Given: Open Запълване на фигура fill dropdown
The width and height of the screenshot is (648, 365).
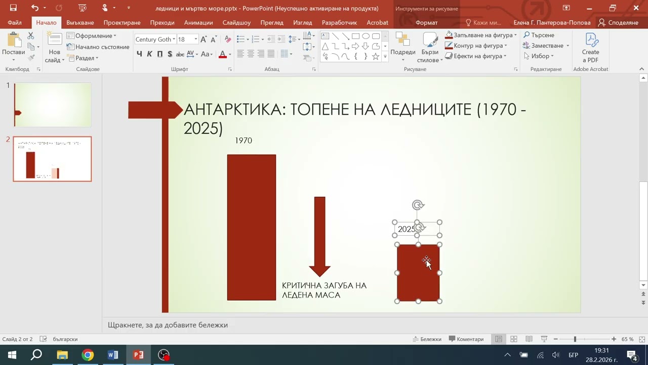Looking at the screenshot, I should (x=515, y=35).
